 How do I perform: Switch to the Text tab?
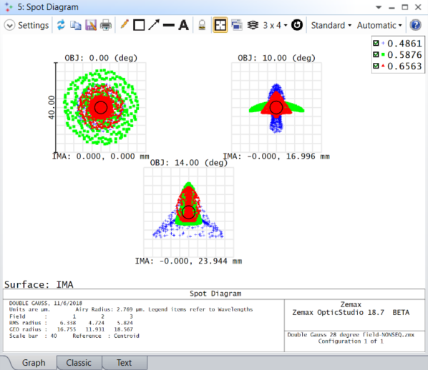click(125, 363)
